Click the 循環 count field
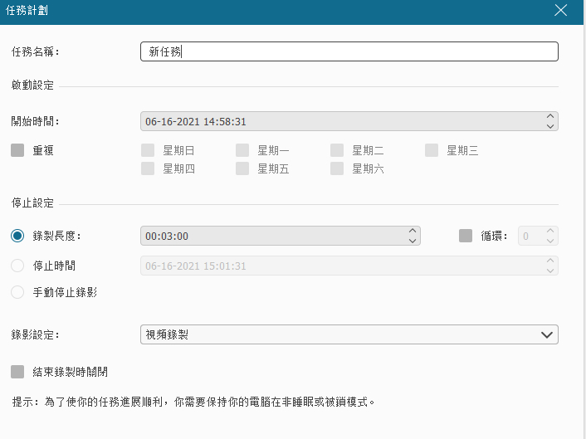The height and width of the screenshot is (439, 586). pyautogui.click(x=538, y=236)
